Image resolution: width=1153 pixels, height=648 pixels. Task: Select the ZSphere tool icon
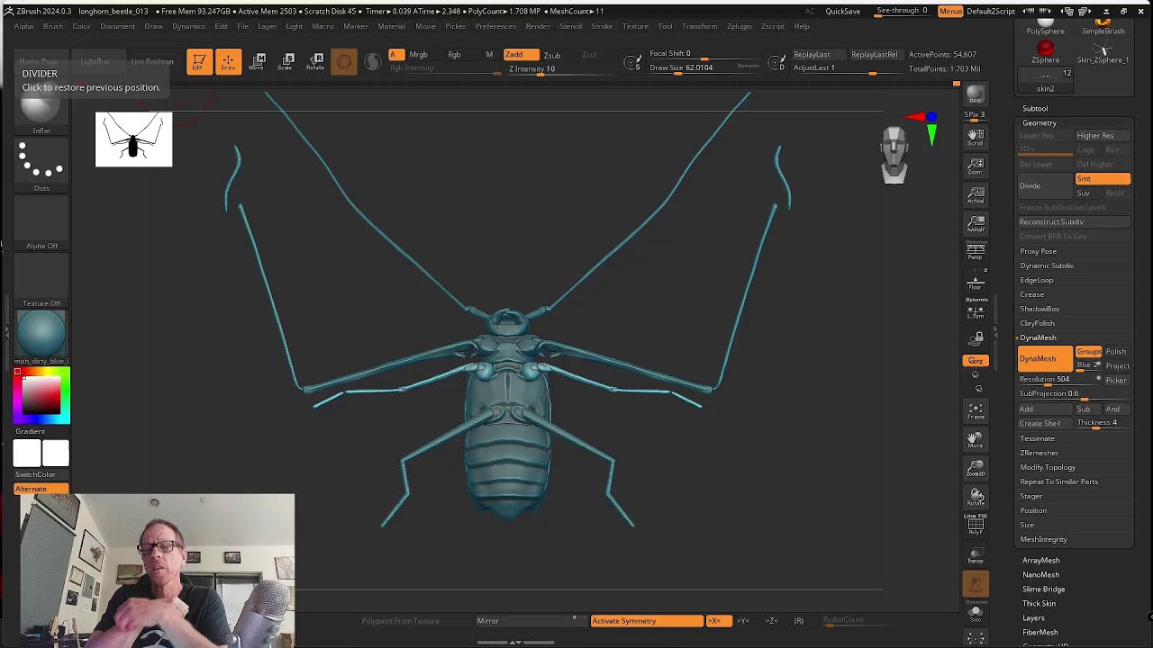pos(1045,52)
